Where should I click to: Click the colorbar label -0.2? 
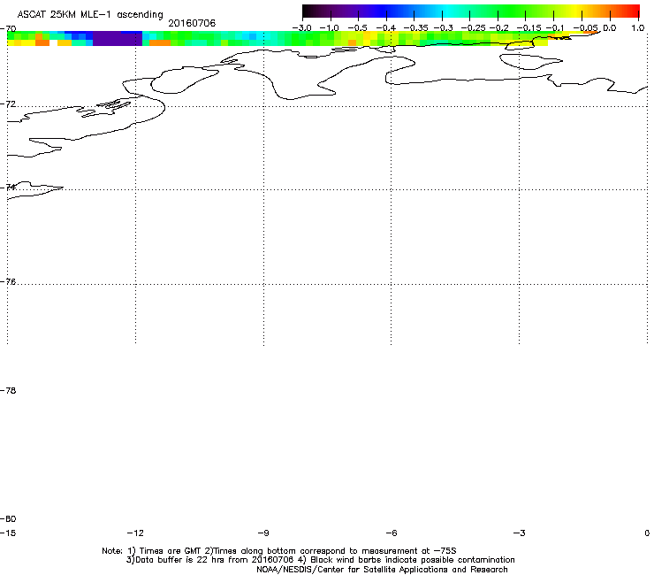499,28
